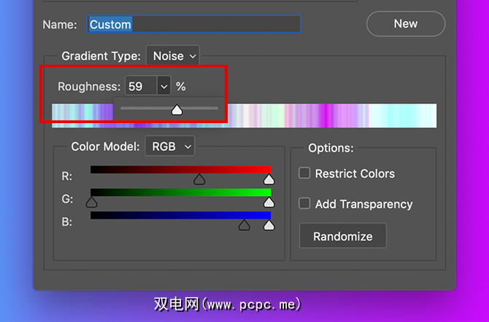The height and width of the screenshot is (322, 489).
Task: Click the red channel right slider handle
Action: point(269,179)
